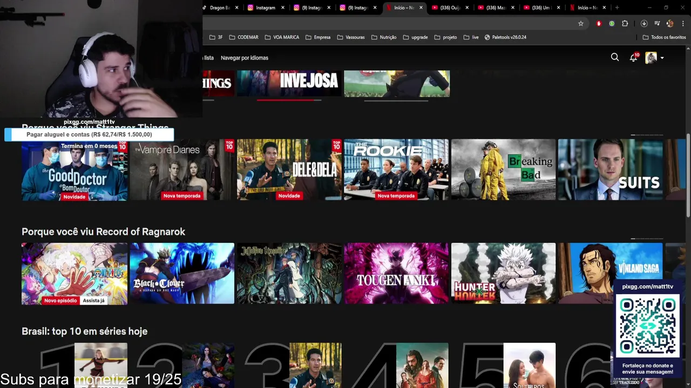
Task: Close the (336) Um YouTube tab
Action: (x=559, y=8)
